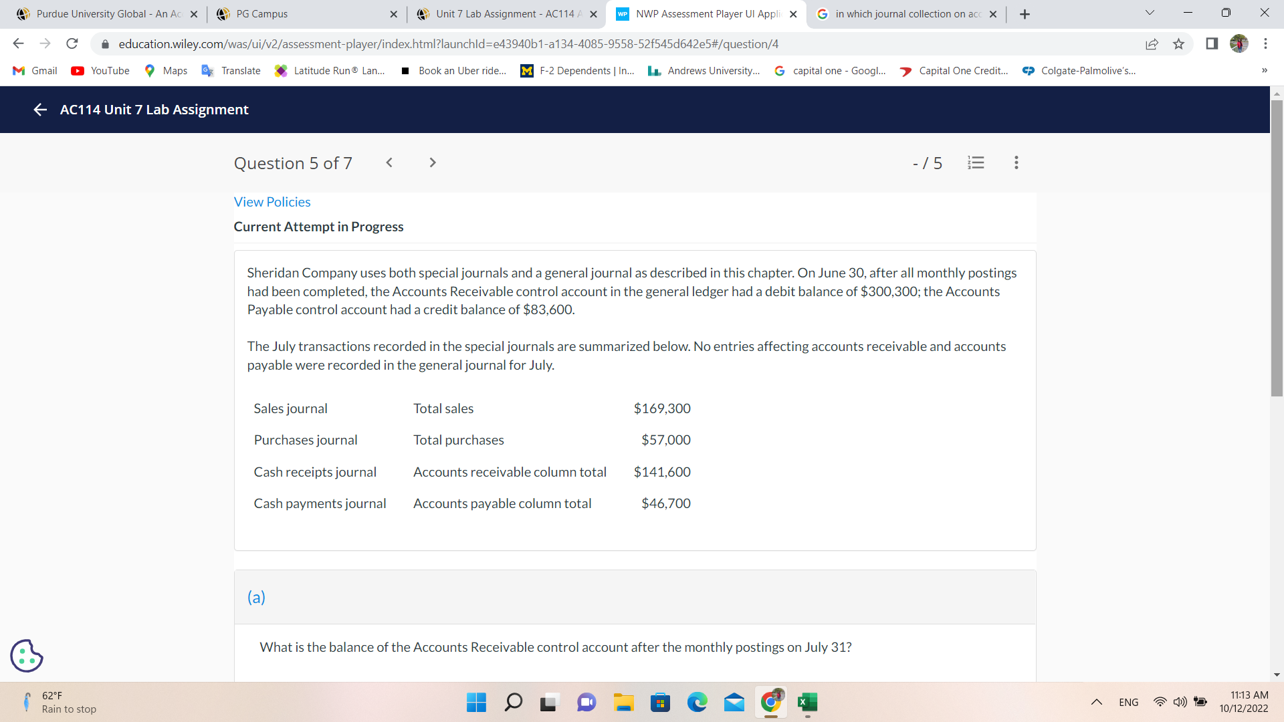The width and height of the screenshot is (1284, 722).
Task: Expand the tab search dropdown arrow
Action: click(x=1150, y=13)
